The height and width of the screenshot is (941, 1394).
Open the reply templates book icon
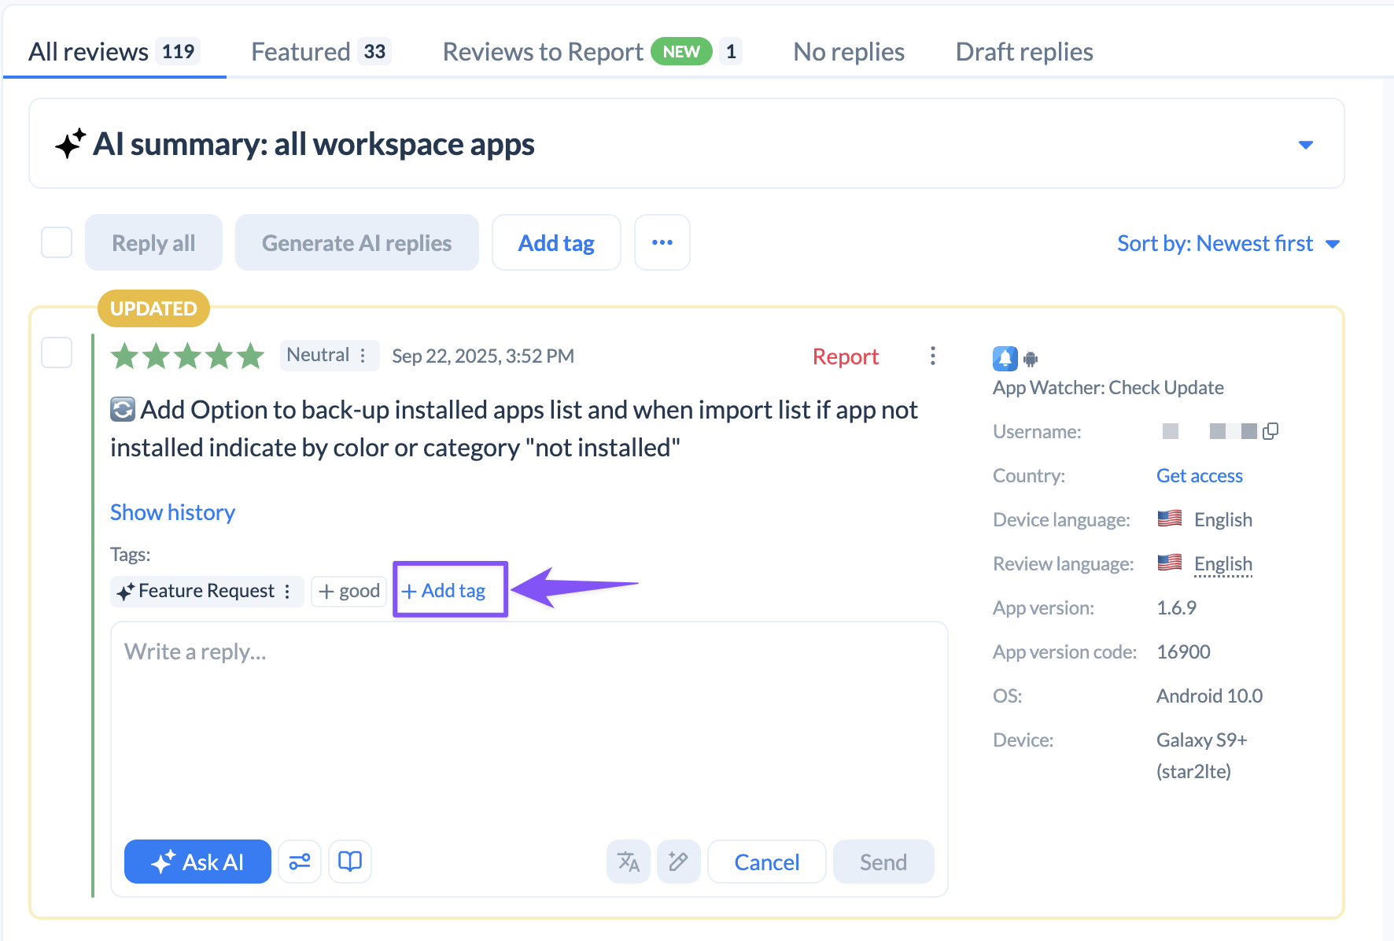coord(350,862)
